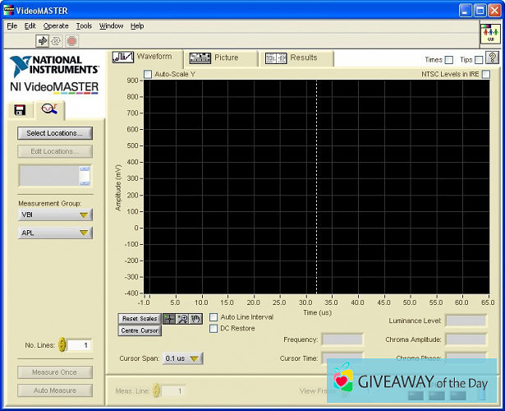Click the question mark help icon
The image size is (505, 411).
tap(492, 58)
